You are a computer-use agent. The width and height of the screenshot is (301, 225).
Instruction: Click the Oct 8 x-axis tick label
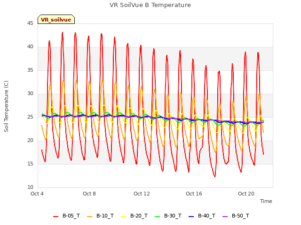point(89,194)
